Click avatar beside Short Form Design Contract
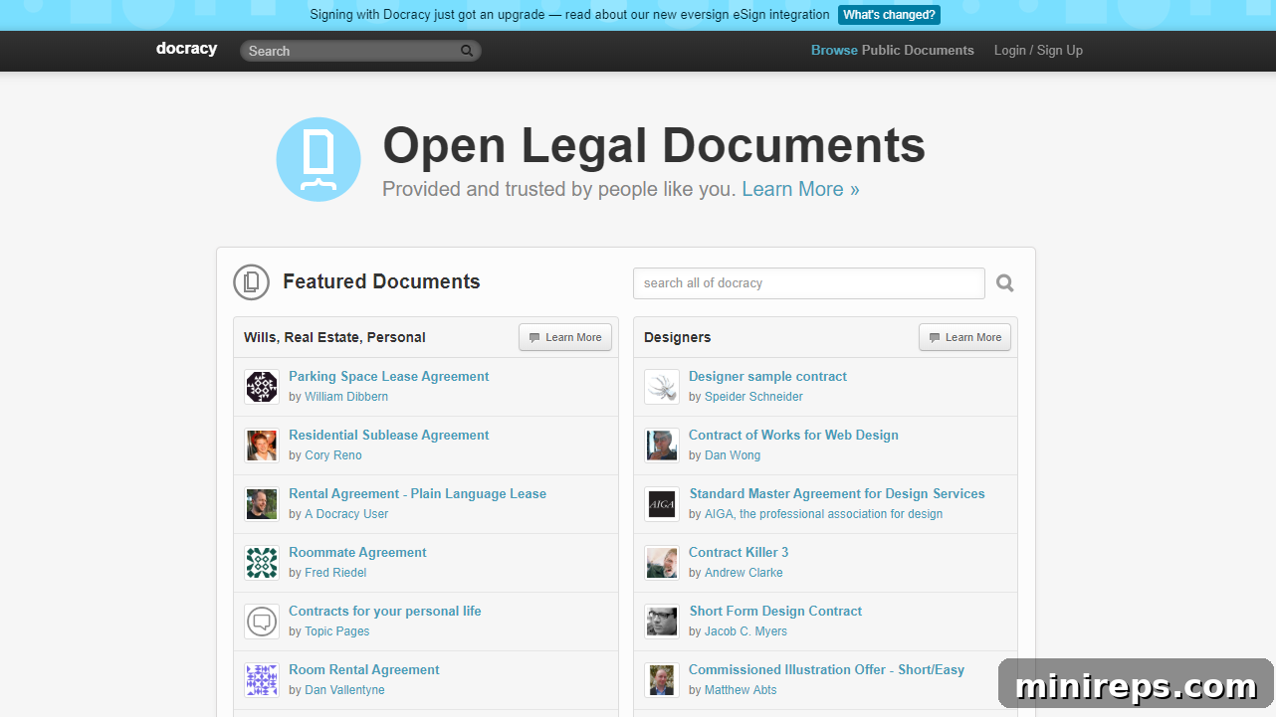This screenshot has height=717, width=1276. coord(662,622)
